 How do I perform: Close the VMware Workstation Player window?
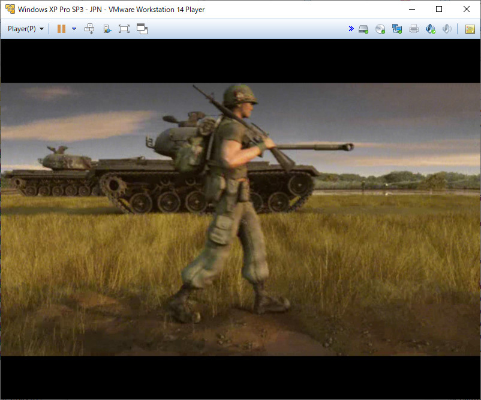[x=467, y=9]
